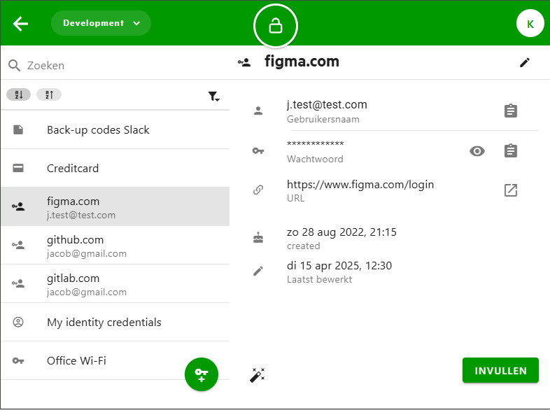Open figma login URL externally

pos(511,190)
